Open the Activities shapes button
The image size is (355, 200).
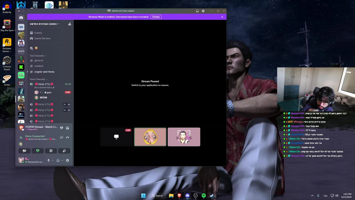(x=51, y=151)
